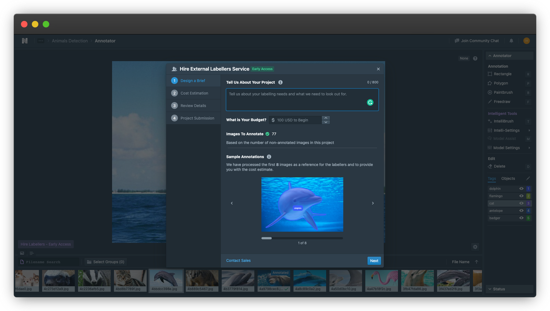The image size is (550, 311).
Task: Click Join Community Chat
Action: [477, 41]
